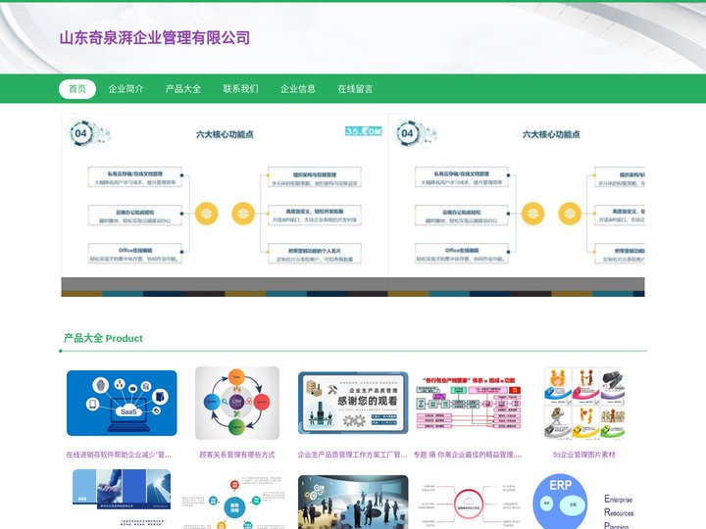Viewport: 706px width, 529px height.
Task: Navigate to 联系我们 page
Action: 241,88
